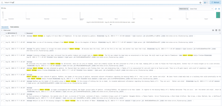Click timestamp 'Aug 22, 2023 @ 17:11:45.341' cell

[15, 101]
